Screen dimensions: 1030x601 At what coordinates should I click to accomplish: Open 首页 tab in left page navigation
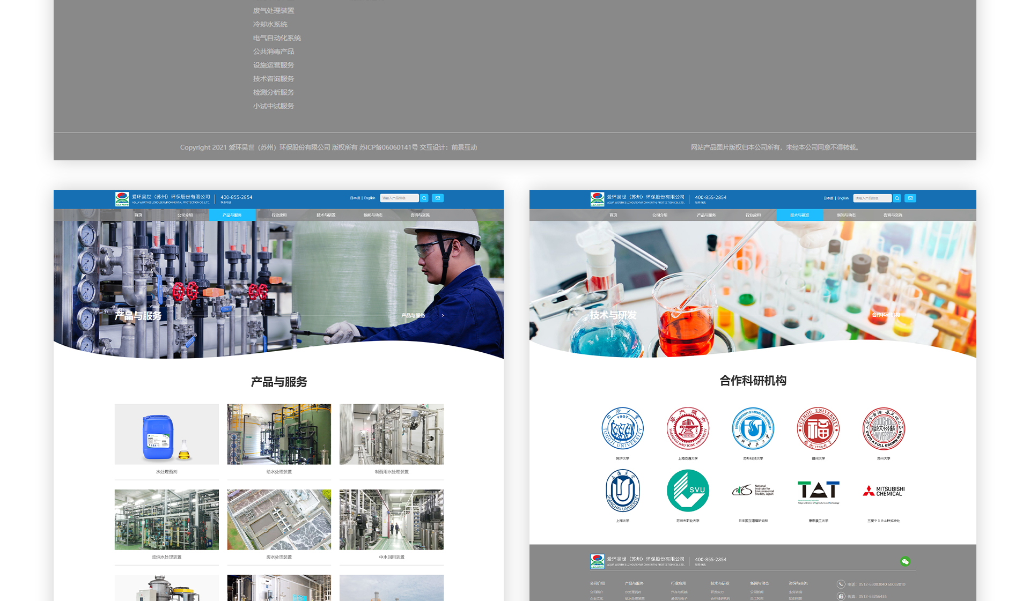(138, 215)
